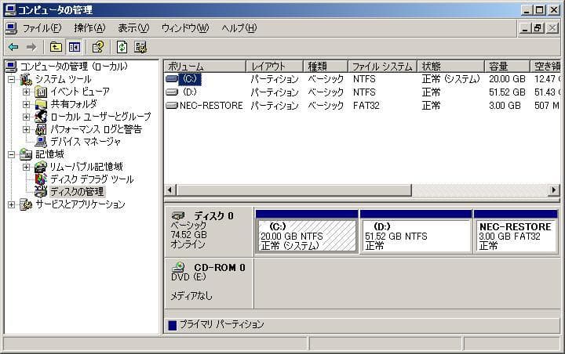Select the デバイス マネージャ tree item

point(86,142)
